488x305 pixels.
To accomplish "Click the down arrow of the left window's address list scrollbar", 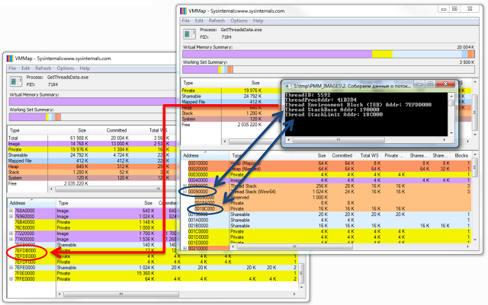I will pos(301,288).
